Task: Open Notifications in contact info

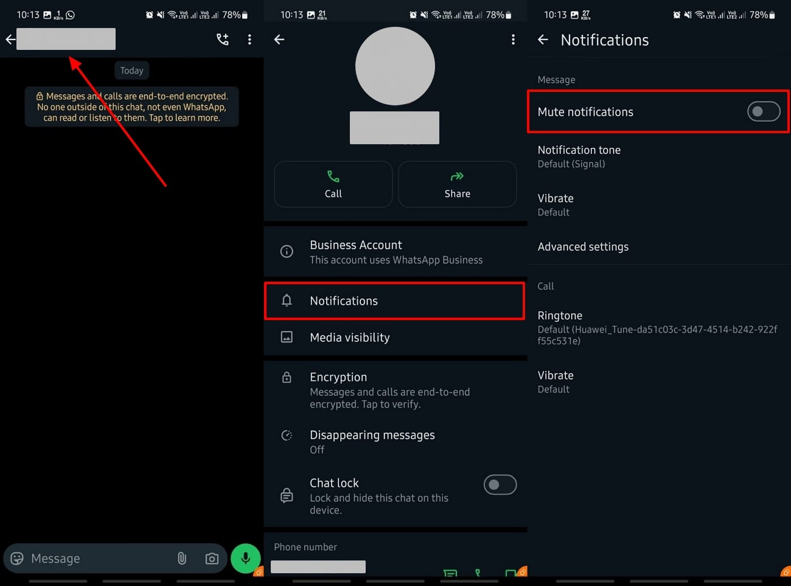Action: click(x=394, y=301)
